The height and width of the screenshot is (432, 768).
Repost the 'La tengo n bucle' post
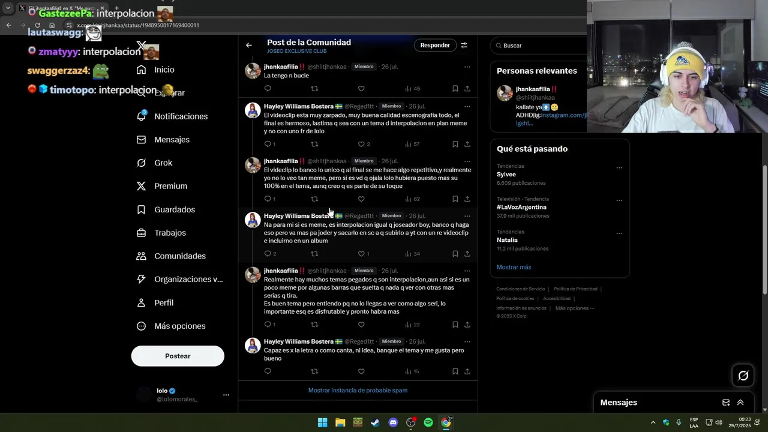coord(314,89)
